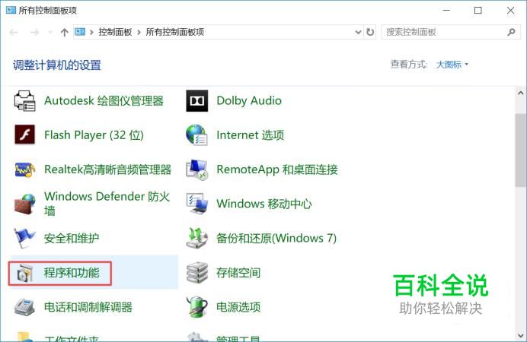This screenshot has width=527, height=342.
Task: Open the Windows Defender firewall icon
Action: (x=24, y=204)
